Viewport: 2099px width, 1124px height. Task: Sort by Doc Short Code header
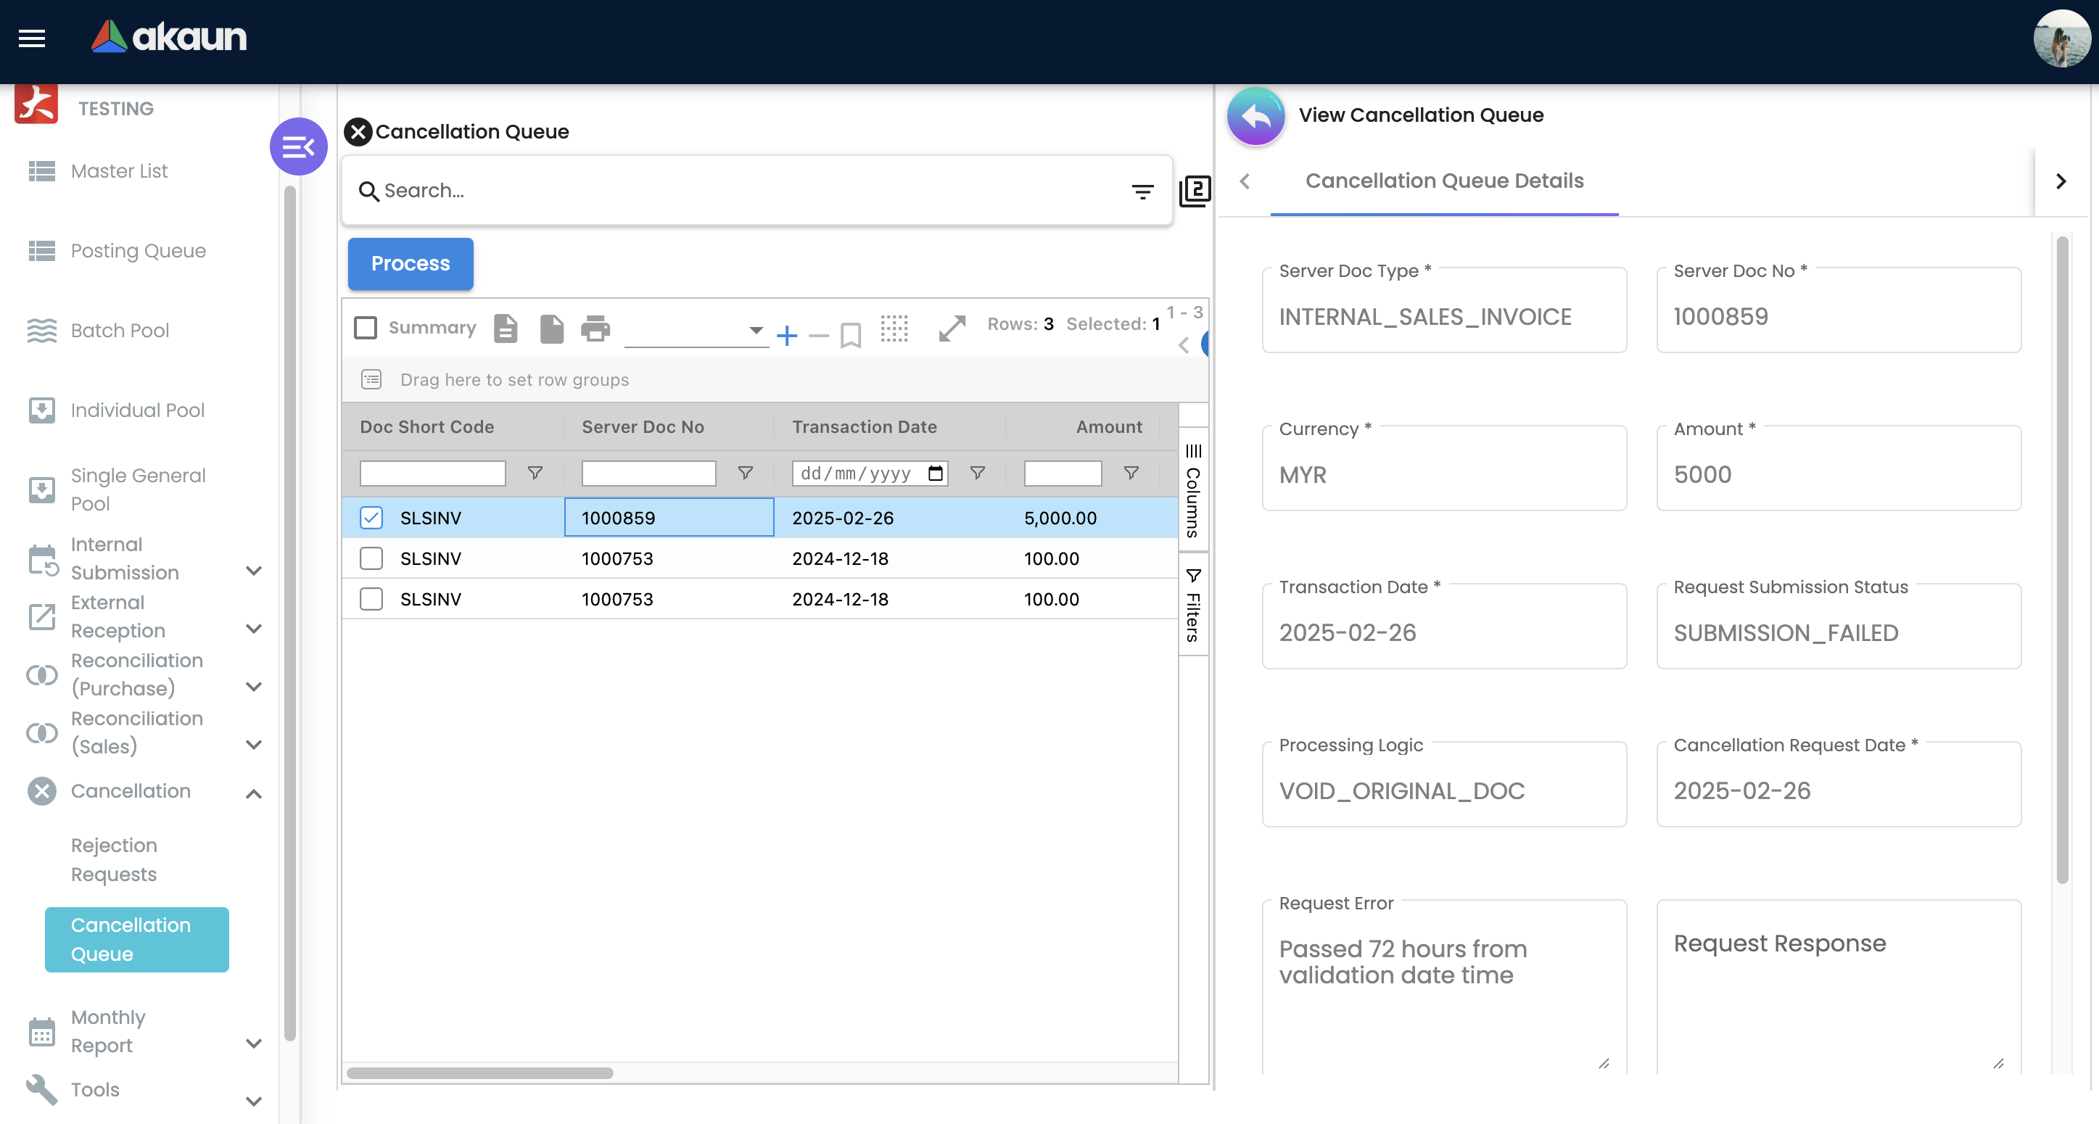click(427, 427)
